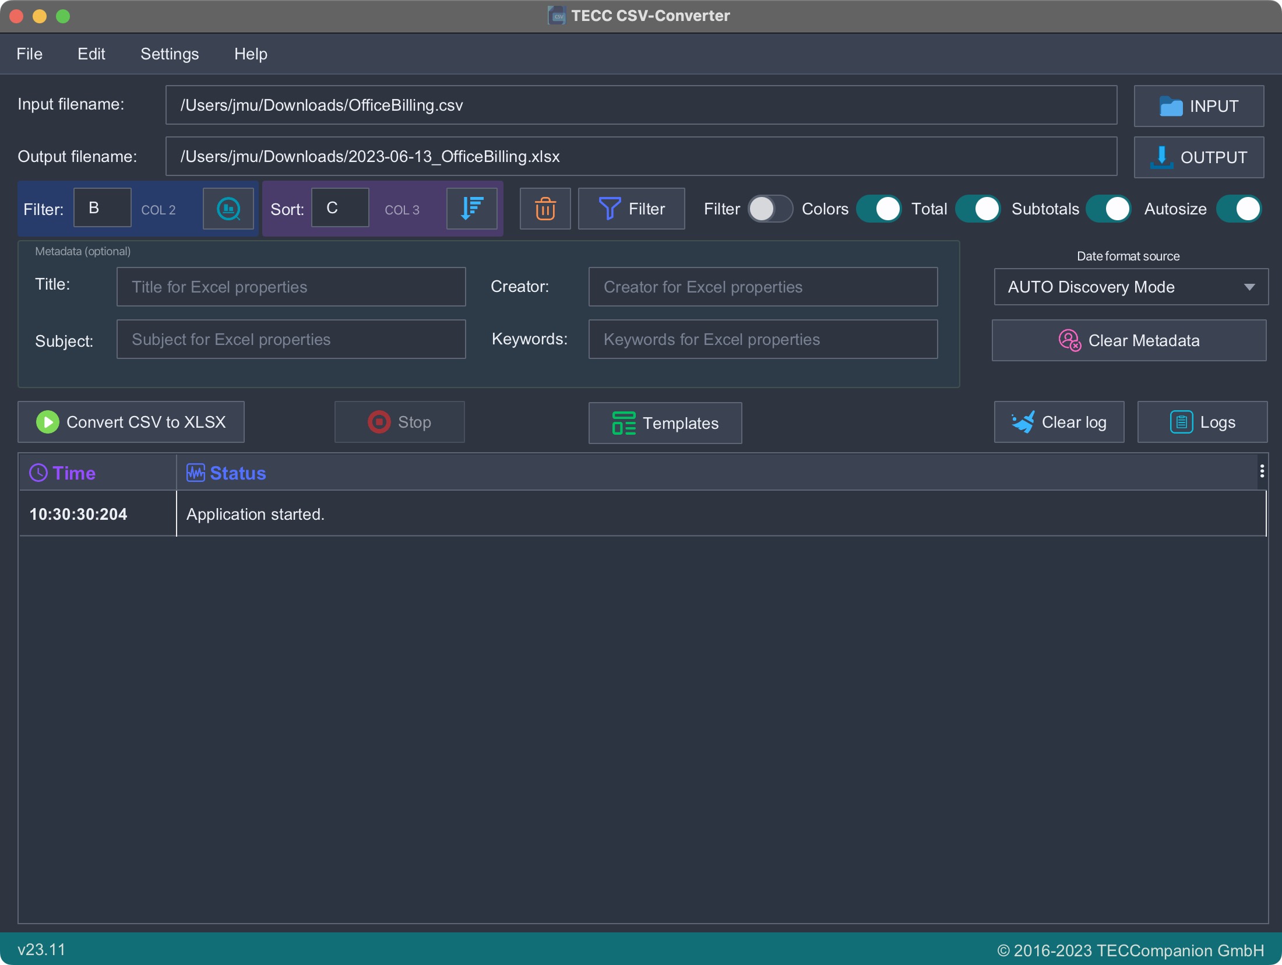Open log table column options menu
Image resolution: width=1282 pixels, height=965 pixels.
[1262, 471]
